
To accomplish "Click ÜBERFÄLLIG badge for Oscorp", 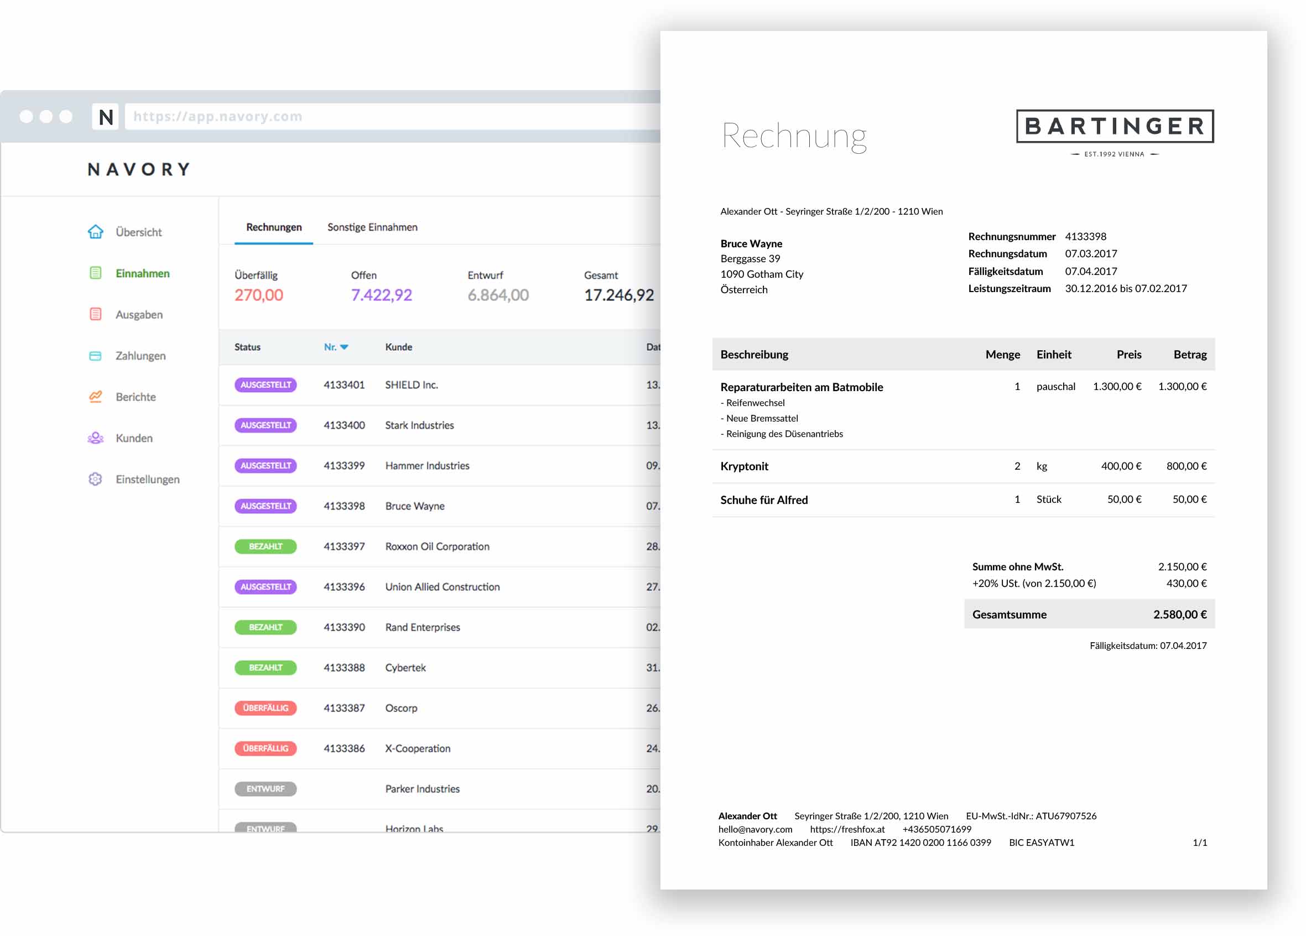I will point(266,708).
